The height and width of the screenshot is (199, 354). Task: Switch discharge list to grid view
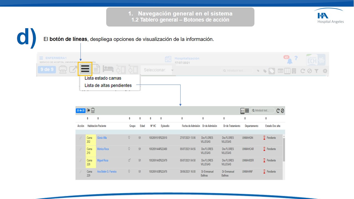[x=247, y=111]
